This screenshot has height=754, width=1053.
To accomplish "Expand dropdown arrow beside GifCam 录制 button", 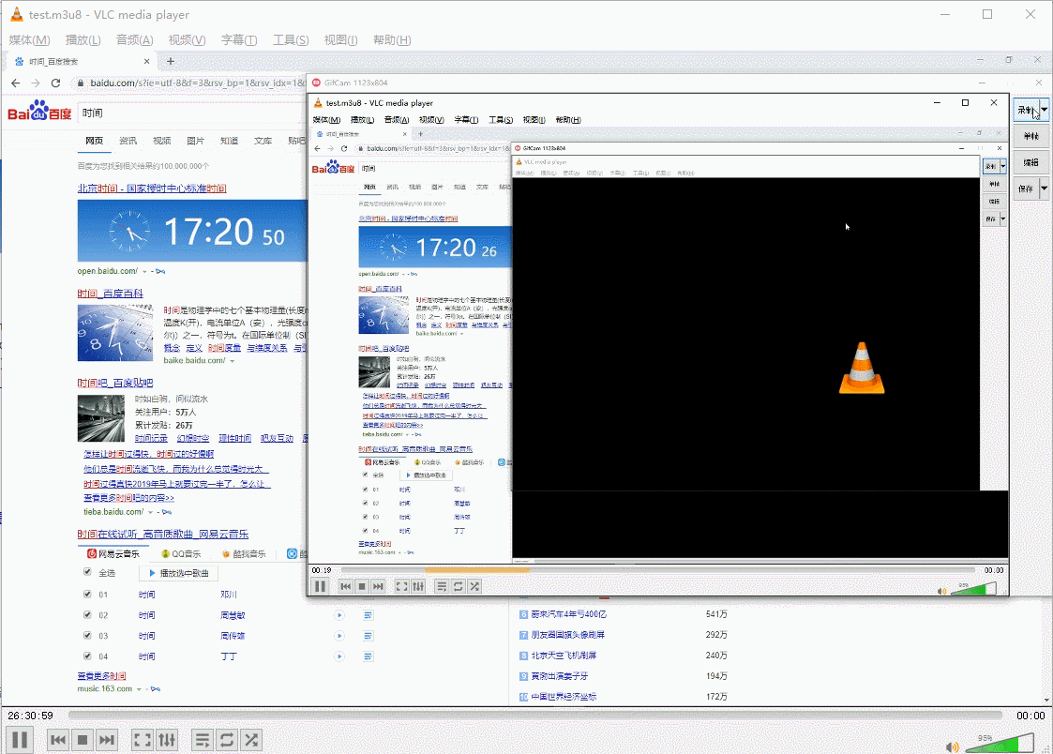I will (x=1045, y=110).
